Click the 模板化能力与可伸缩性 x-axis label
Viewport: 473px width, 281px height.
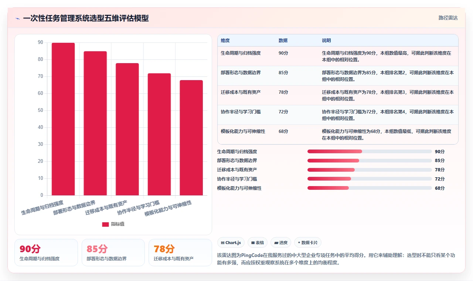(x=168, y=208)
